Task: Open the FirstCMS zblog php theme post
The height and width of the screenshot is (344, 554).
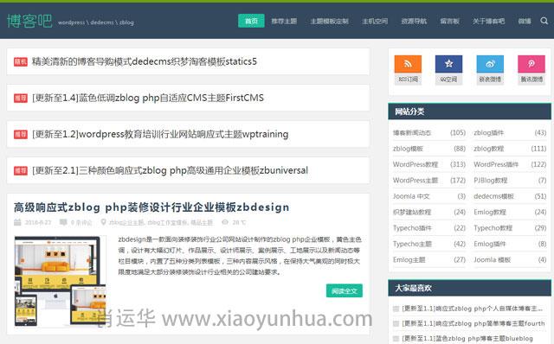Action: point(148,98)
